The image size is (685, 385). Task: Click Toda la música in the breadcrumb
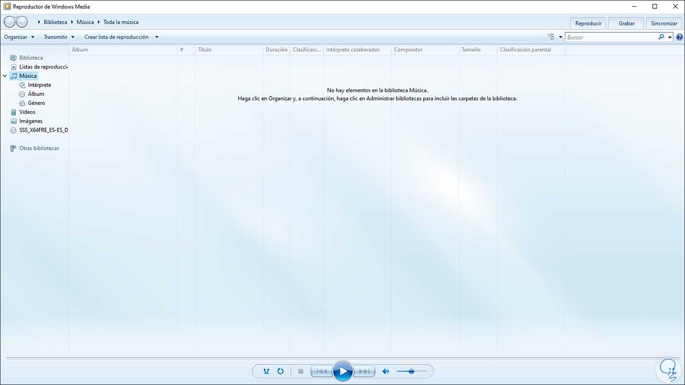121,22
